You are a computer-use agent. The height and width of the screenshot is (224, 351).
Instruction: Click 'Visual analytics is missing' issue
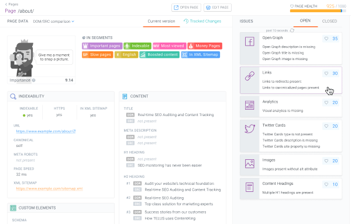283,111
